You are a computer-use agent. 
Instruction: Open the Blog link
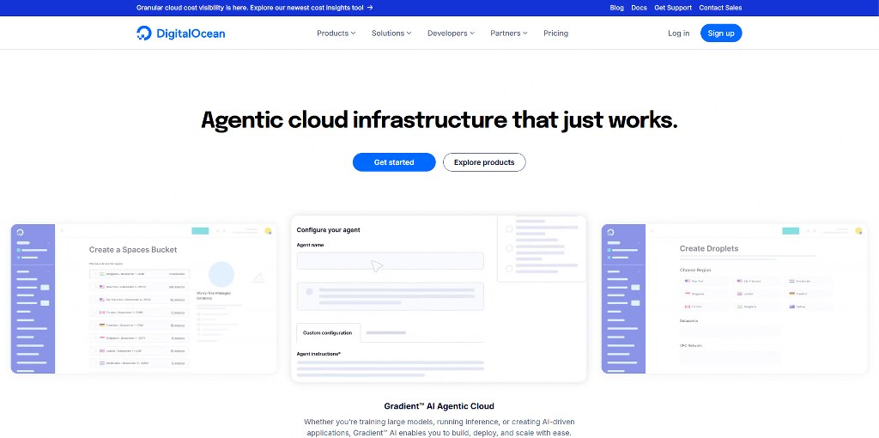pyautogui.click(x=616, y=8)
